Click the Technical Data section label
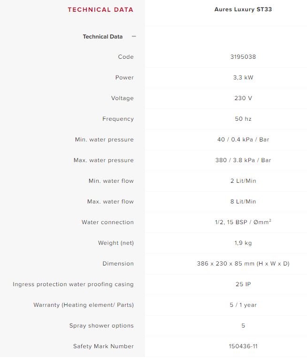This screenshot has height=359, width=307. [x=102, y=37]
